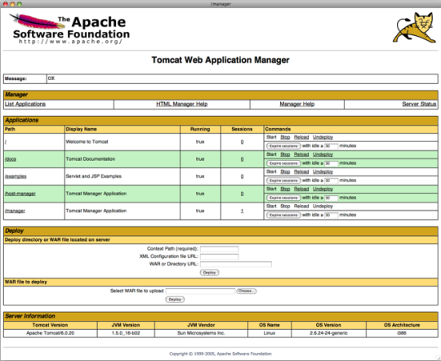Image resolution: width=441 pixels, height=361 pixels.
Task: Open sessions count for root application
Action: [x=242, y=142]
